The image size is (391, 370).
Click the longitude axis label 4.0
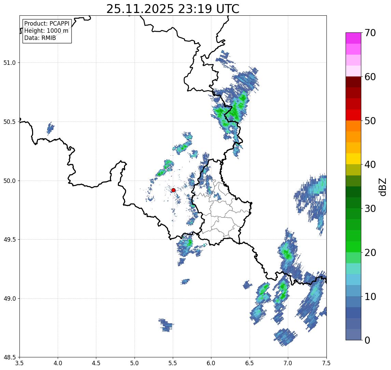coord(58,363)
